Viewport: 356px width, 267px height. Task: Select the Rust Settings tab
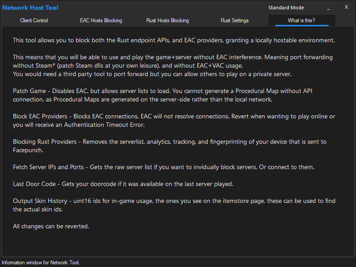click(235, 20)
